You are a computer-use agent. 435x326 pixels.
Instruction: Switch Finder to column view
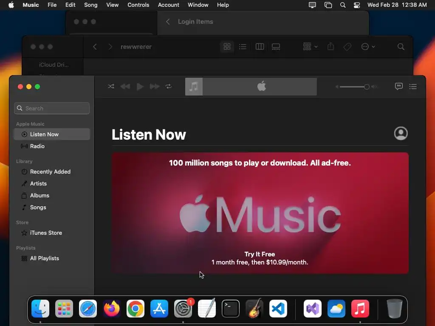click(260, 47)
